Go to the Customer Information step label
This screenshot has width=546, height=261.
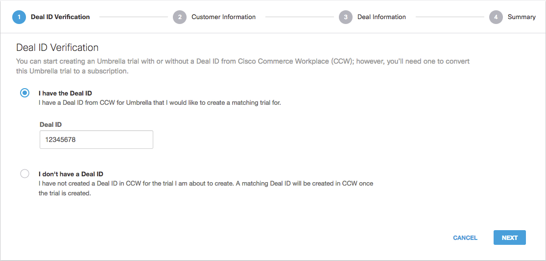224,17
